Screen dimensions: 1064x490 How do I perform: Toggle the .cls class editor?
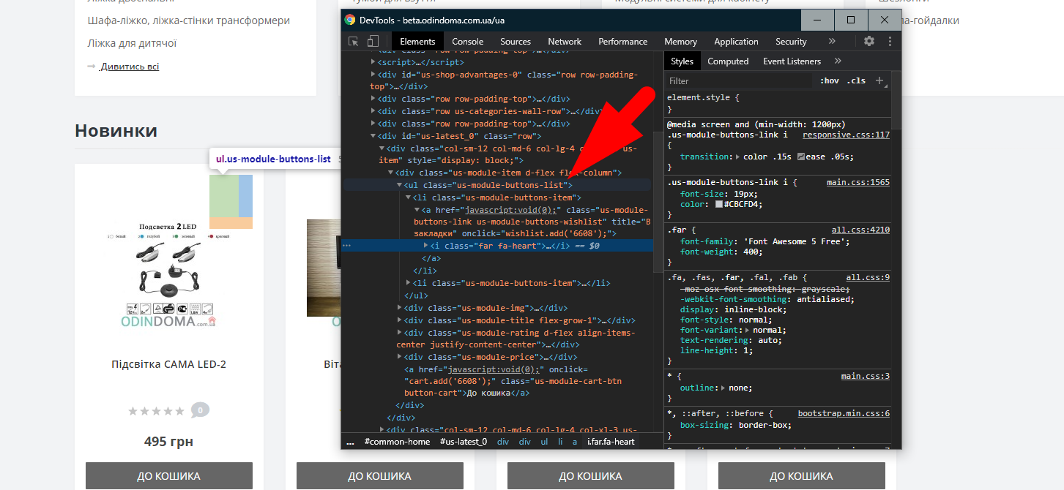855,80
